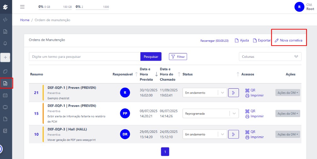Open status dropdown showing Reprogramada
Viewport: 317px width, 159px height.
[x=211, y=113]
